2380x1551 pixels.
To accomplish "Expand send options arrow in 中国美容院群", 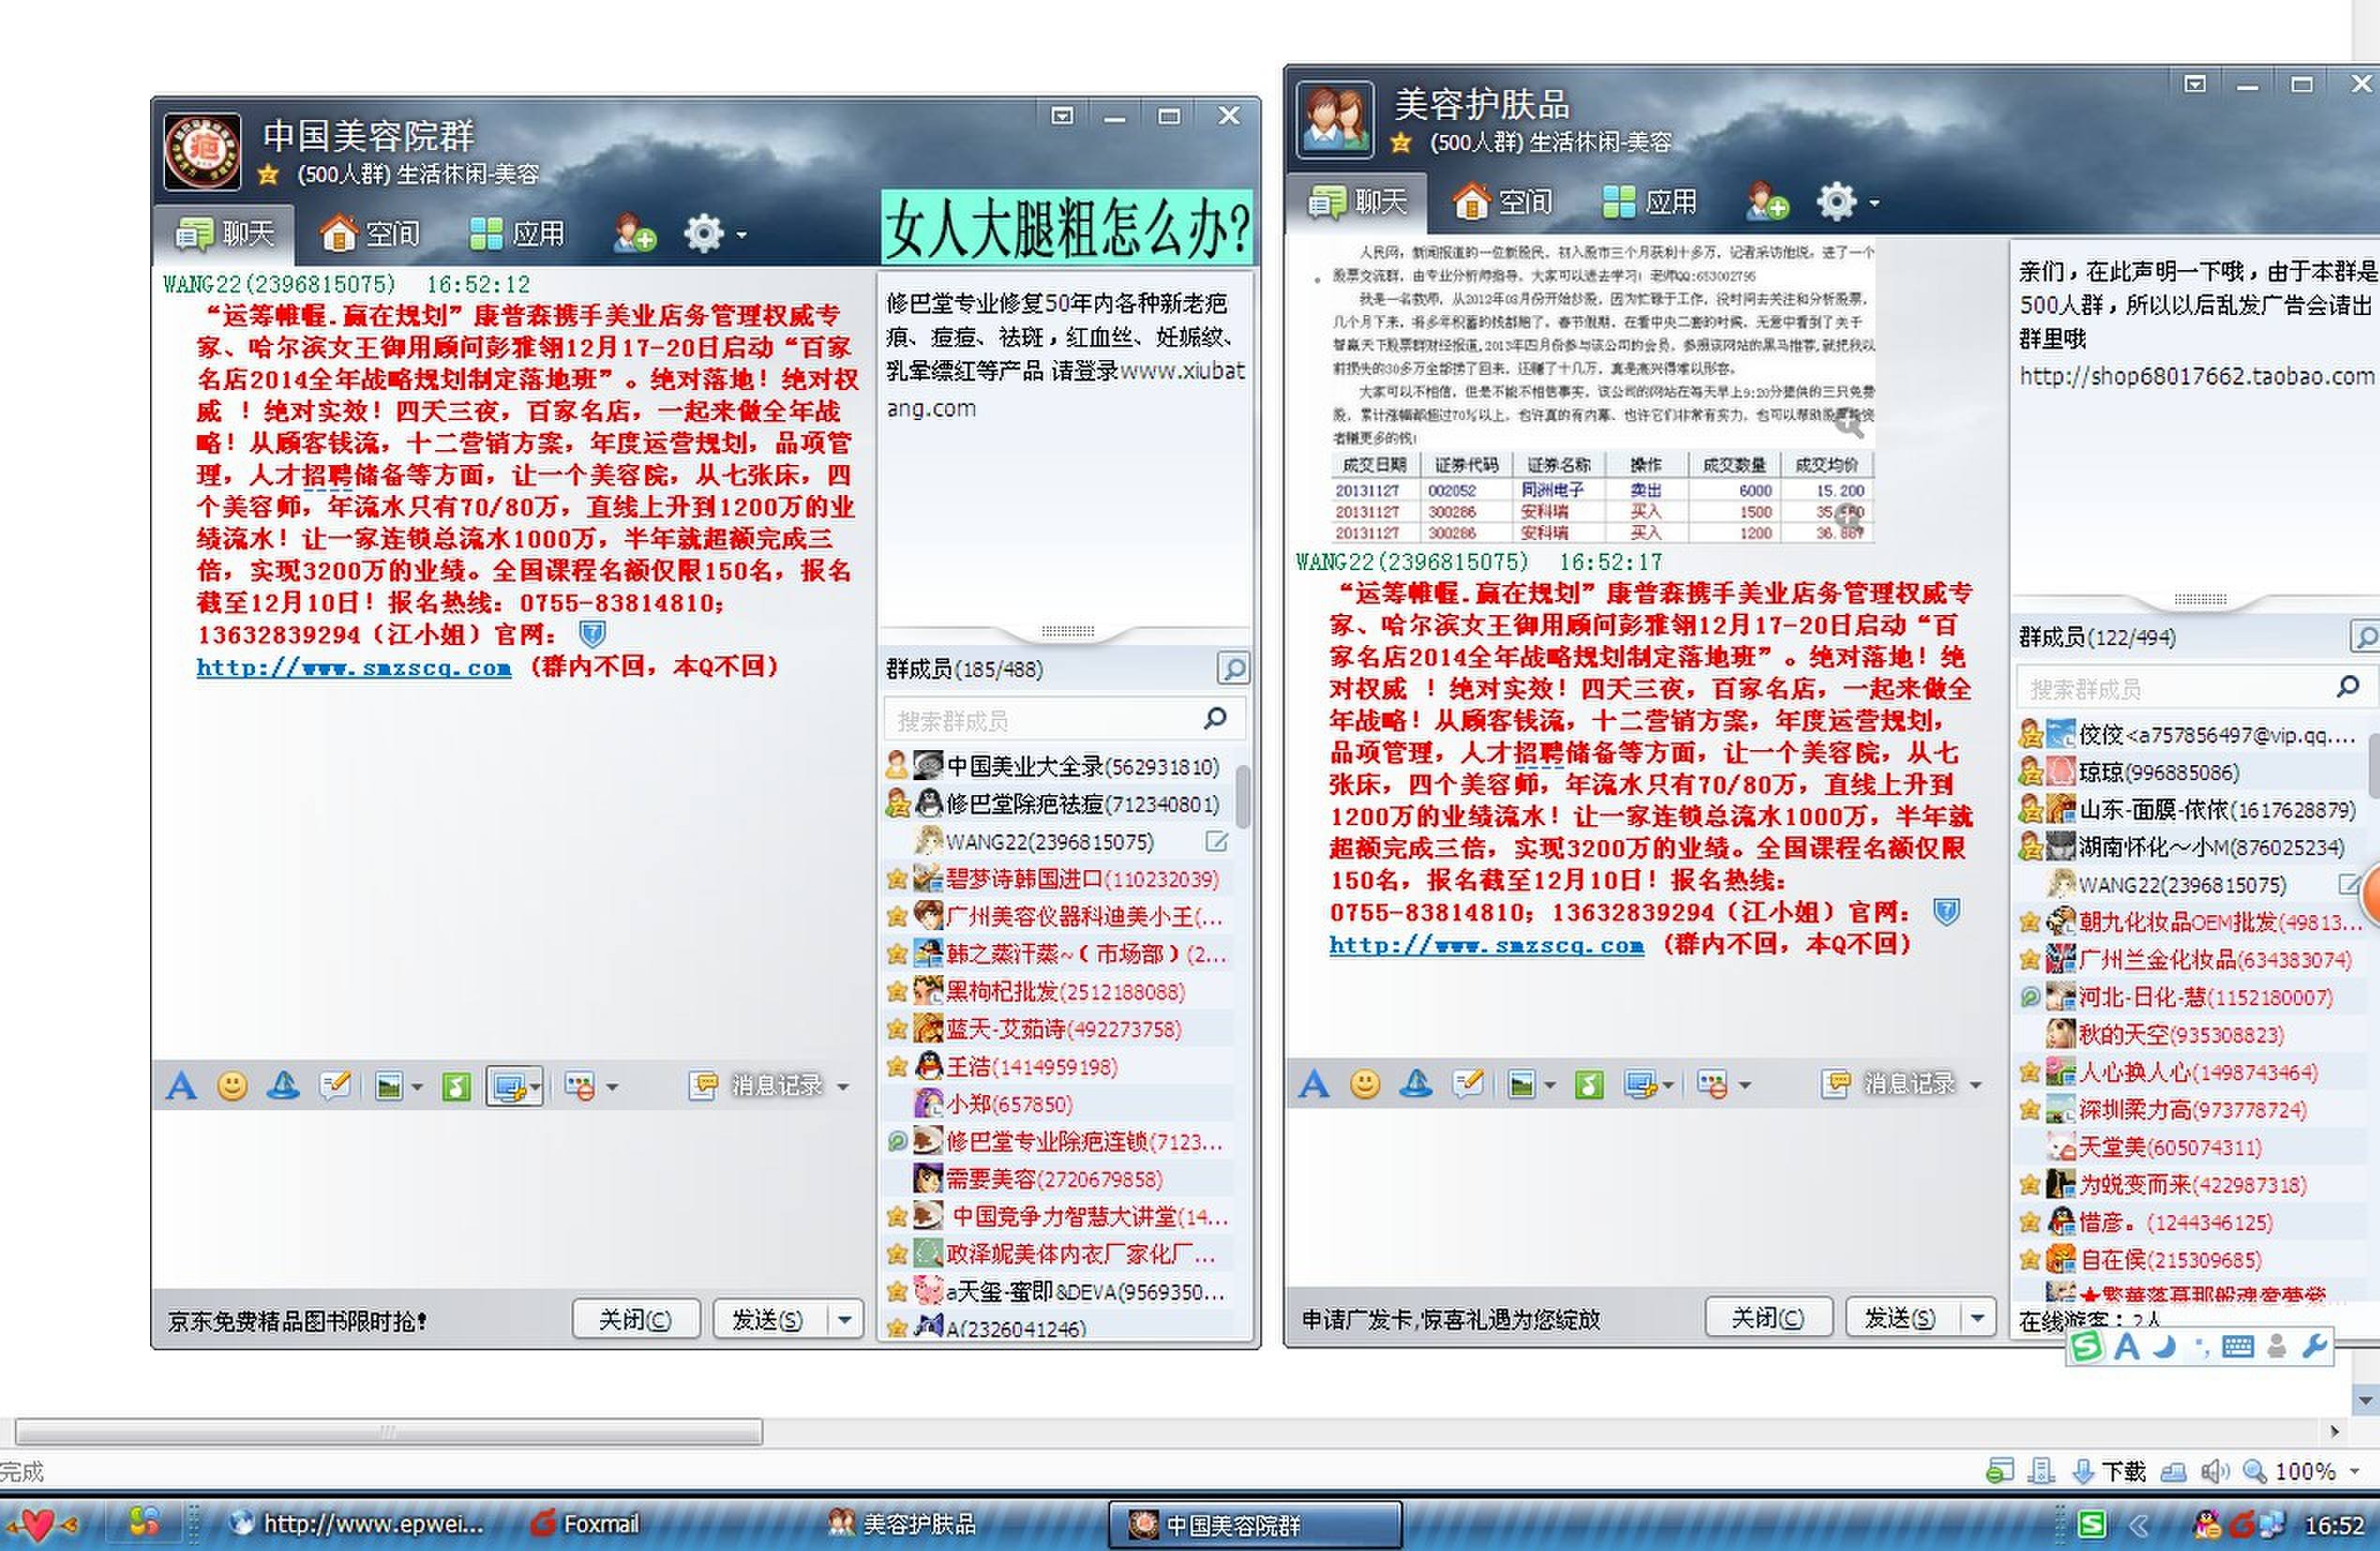I will pos(845,1320).
